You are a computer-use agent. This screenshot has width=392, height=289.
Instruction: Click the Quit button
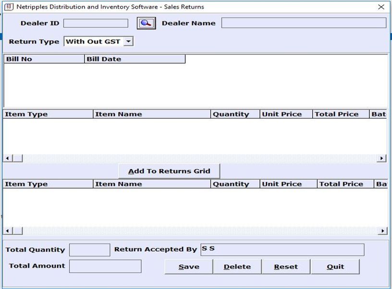335,267
